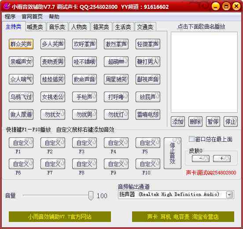Viewport: 243px width, 229px height.
Task: Click the 周星驰笑 sound button
Action: click(116, 79)
